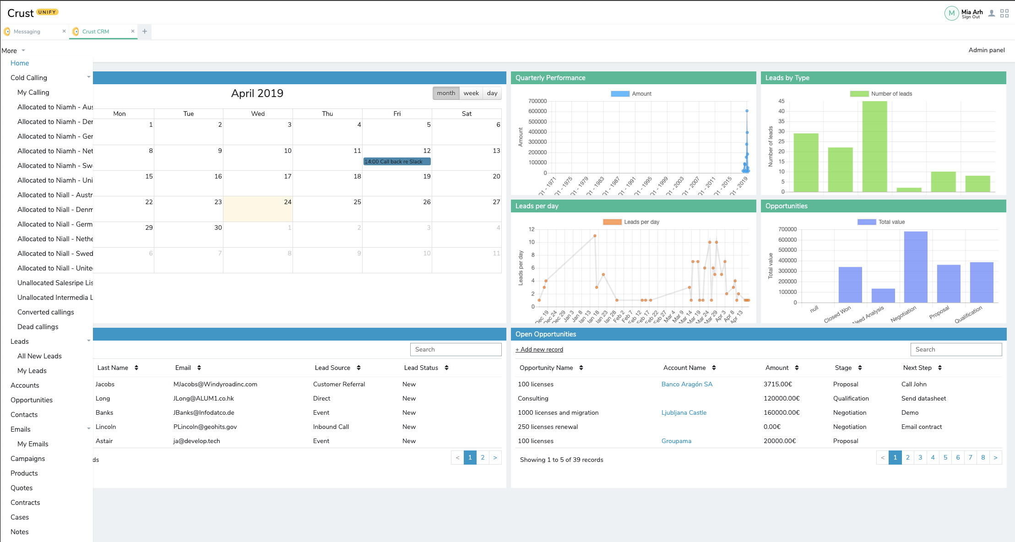1015x542 pixels.
Task: Open the person profile icon top right
Action: [x=991, y=13]
